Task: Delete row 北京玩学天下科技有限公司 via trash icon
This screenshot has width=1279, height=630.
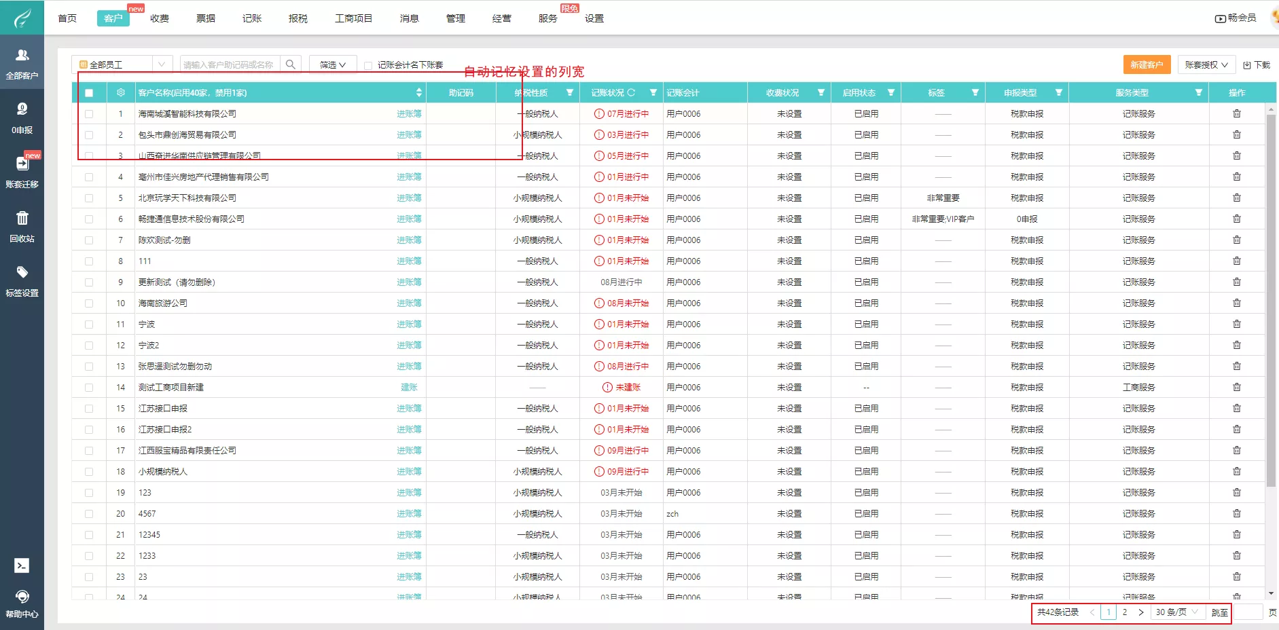Action: [1237, 198]
